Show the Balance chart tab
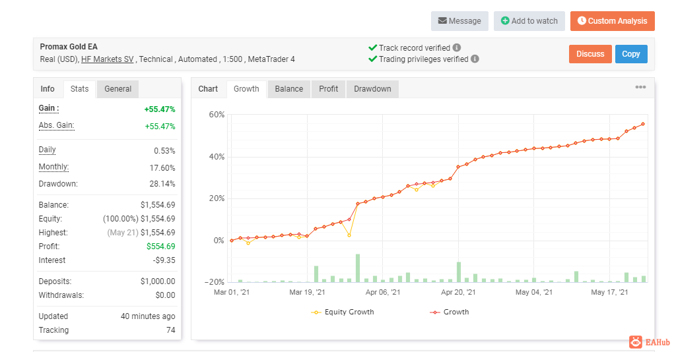676x352 pixels. pyautogui.click(x=289, y=89)
